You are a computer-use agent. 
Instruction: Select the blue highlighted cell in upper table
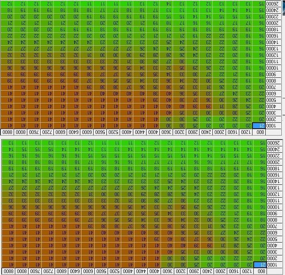tap(259, 125)
